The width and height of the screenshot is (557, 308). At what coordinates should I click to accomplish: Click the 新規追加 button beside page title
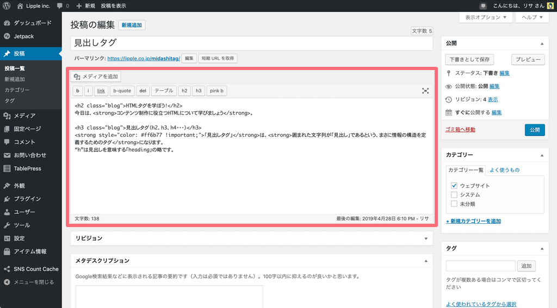click(132, 25)
